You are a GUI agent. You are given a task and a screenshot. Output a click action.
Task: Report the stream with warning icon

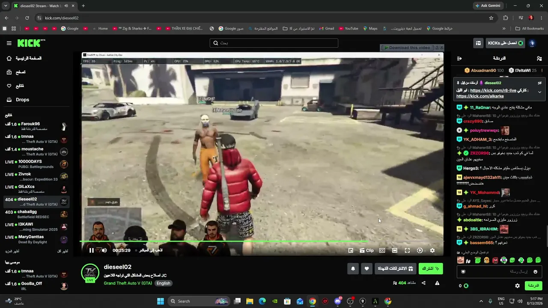click(437, 283)
